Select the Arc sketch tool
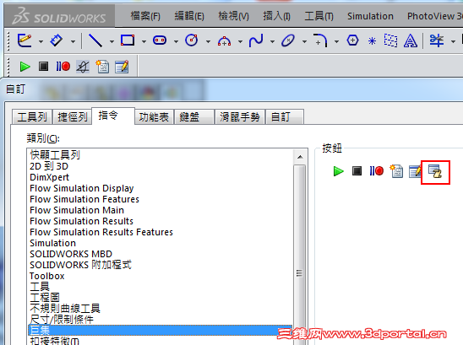This screenshot has width=463, height=345. (224, 41)
